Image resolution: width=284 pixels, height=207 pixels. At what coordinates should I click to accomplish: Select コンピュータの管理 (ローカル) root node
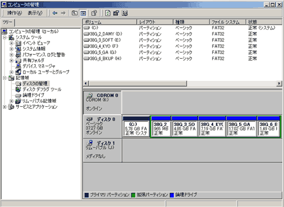(34, 31)
